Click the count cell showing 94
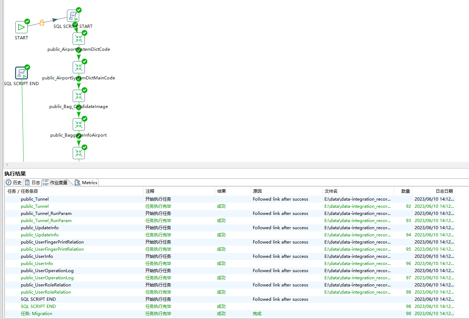The image size is (469, 319). 408,235
